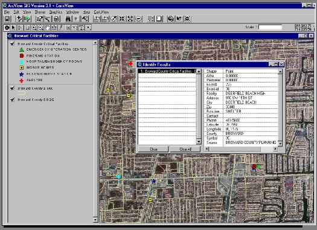Screen dimensions: 317x230
Task: Open the File menu
Action: pyautogui.click(x=7, y=12)
